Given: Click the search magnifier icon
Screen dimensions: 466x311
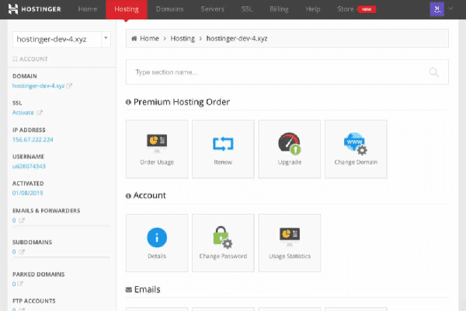Looking at the screenshot, I should point(433,72).
